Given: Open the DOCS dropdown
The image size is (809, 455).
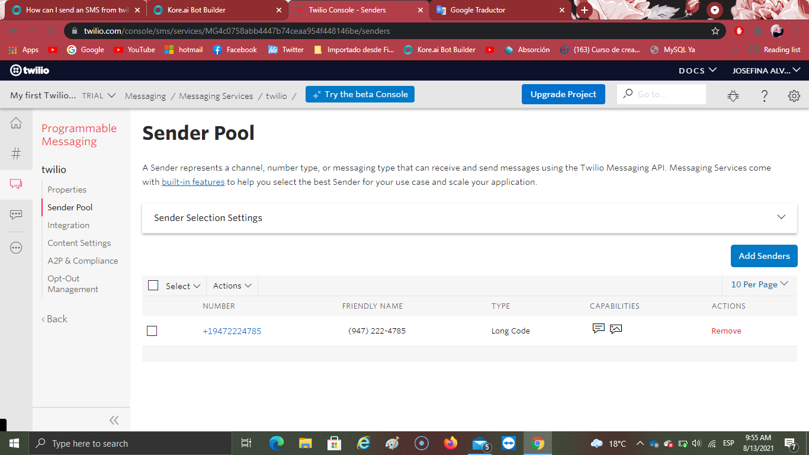Looking at the screenshot, I should [698, 71].
